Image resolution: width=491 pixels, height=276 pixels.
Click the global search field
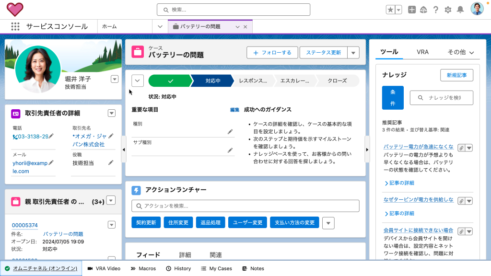(234, 10)
